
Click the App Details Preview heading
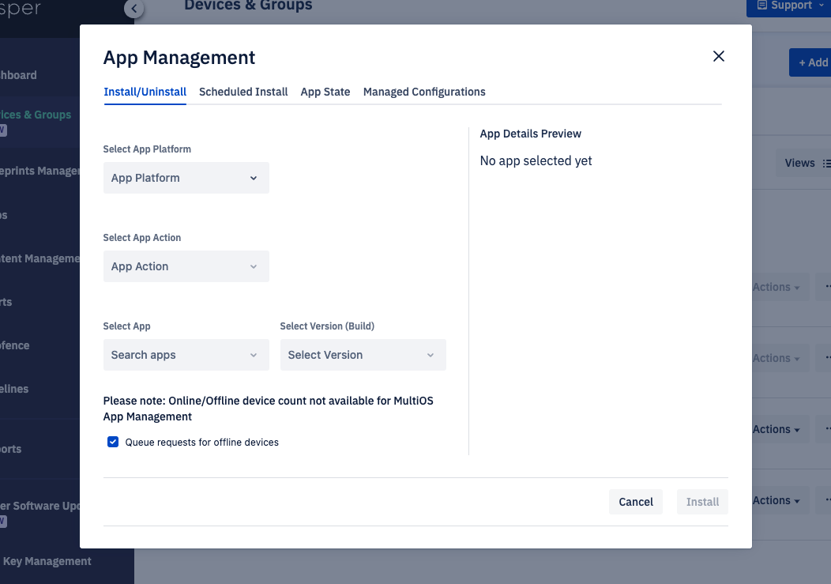tap(530, 134)
